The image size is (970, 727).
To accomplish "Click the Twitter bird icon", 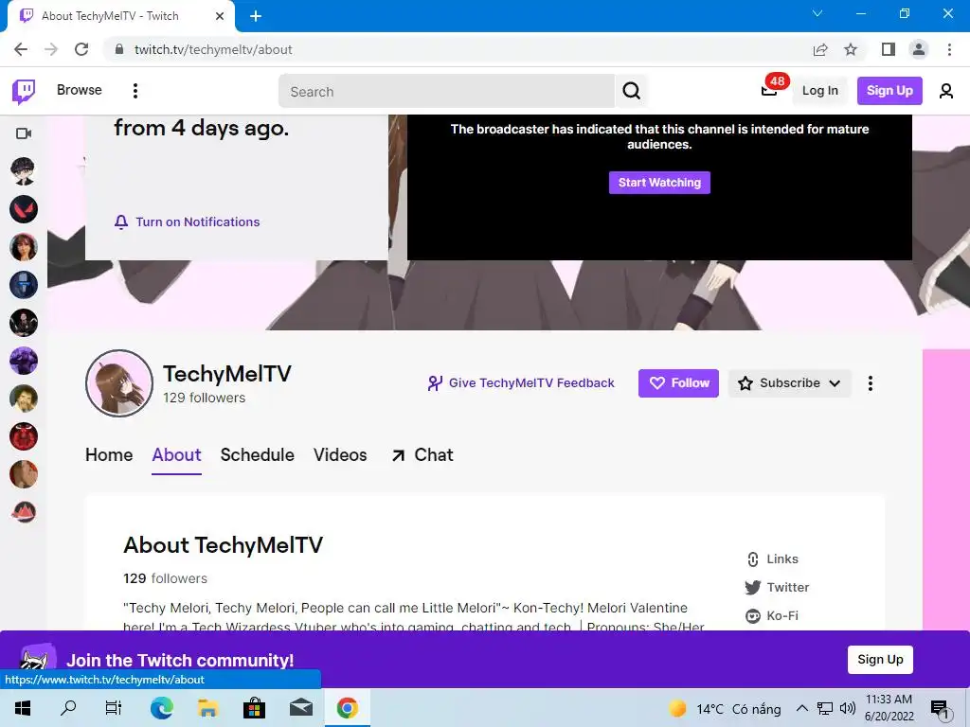I will coord(752,587).
